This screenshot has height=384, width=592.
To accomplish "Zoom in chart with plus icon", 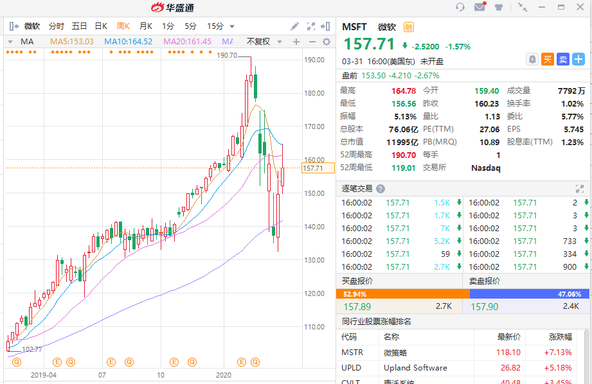I will (296, 42).
